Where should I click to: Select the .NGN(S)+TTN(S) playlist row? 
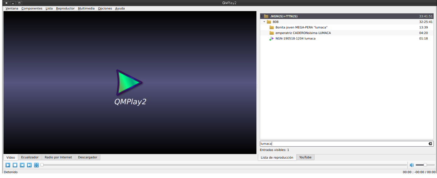coord(347,16)
